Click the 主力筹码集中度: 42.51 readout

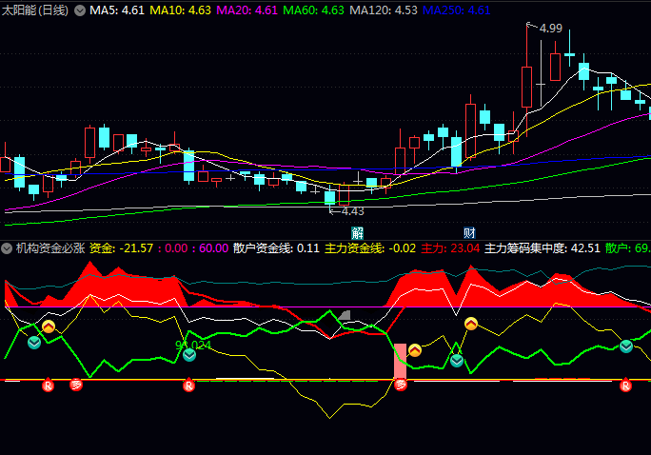click(542, 248)
